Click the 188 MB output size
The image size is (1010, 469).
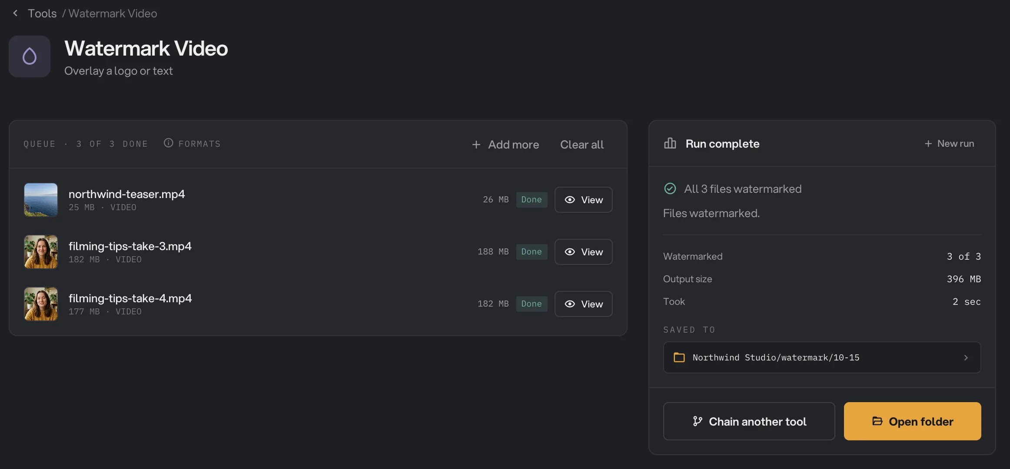pyautogui.click(x=493, y=252)
